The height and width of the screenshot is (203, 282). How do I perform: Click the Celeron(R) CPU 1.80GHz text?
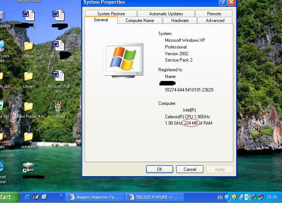click(x=187, y=117)
